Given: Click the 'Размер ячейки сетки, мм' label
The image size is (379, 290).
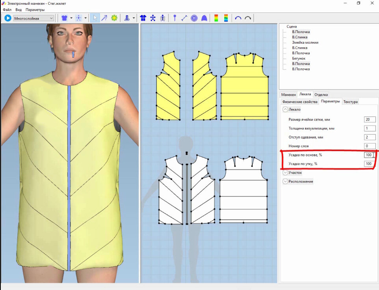Looking at the screenshot, I should pos(309,120).
